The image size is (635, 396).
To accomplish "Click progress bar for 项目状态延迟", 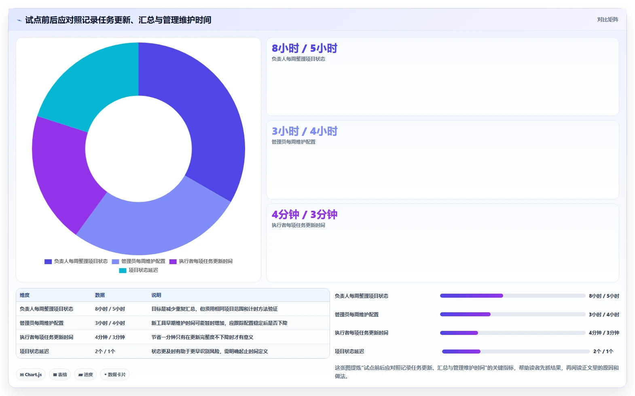I will pos(516,352).
